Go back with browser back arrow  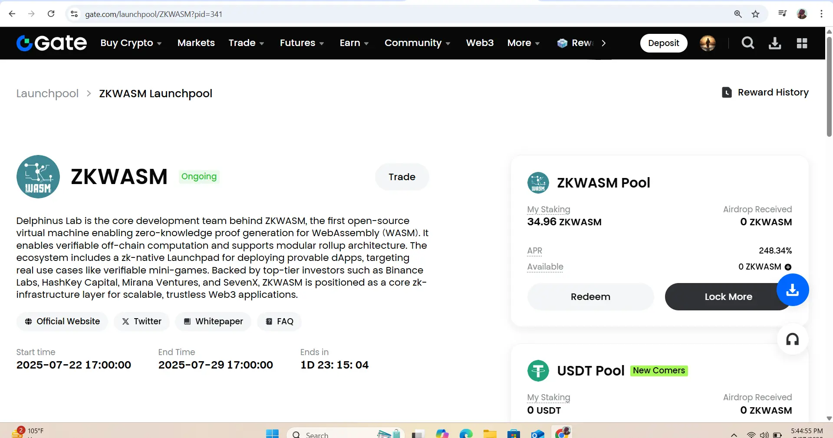[12, 14]
